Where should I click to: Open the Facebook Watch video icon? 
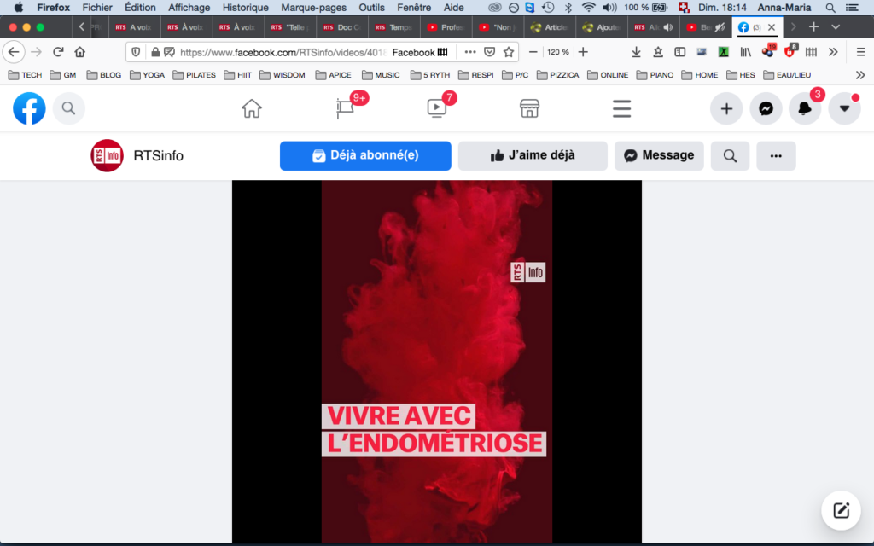coord(436,108)
